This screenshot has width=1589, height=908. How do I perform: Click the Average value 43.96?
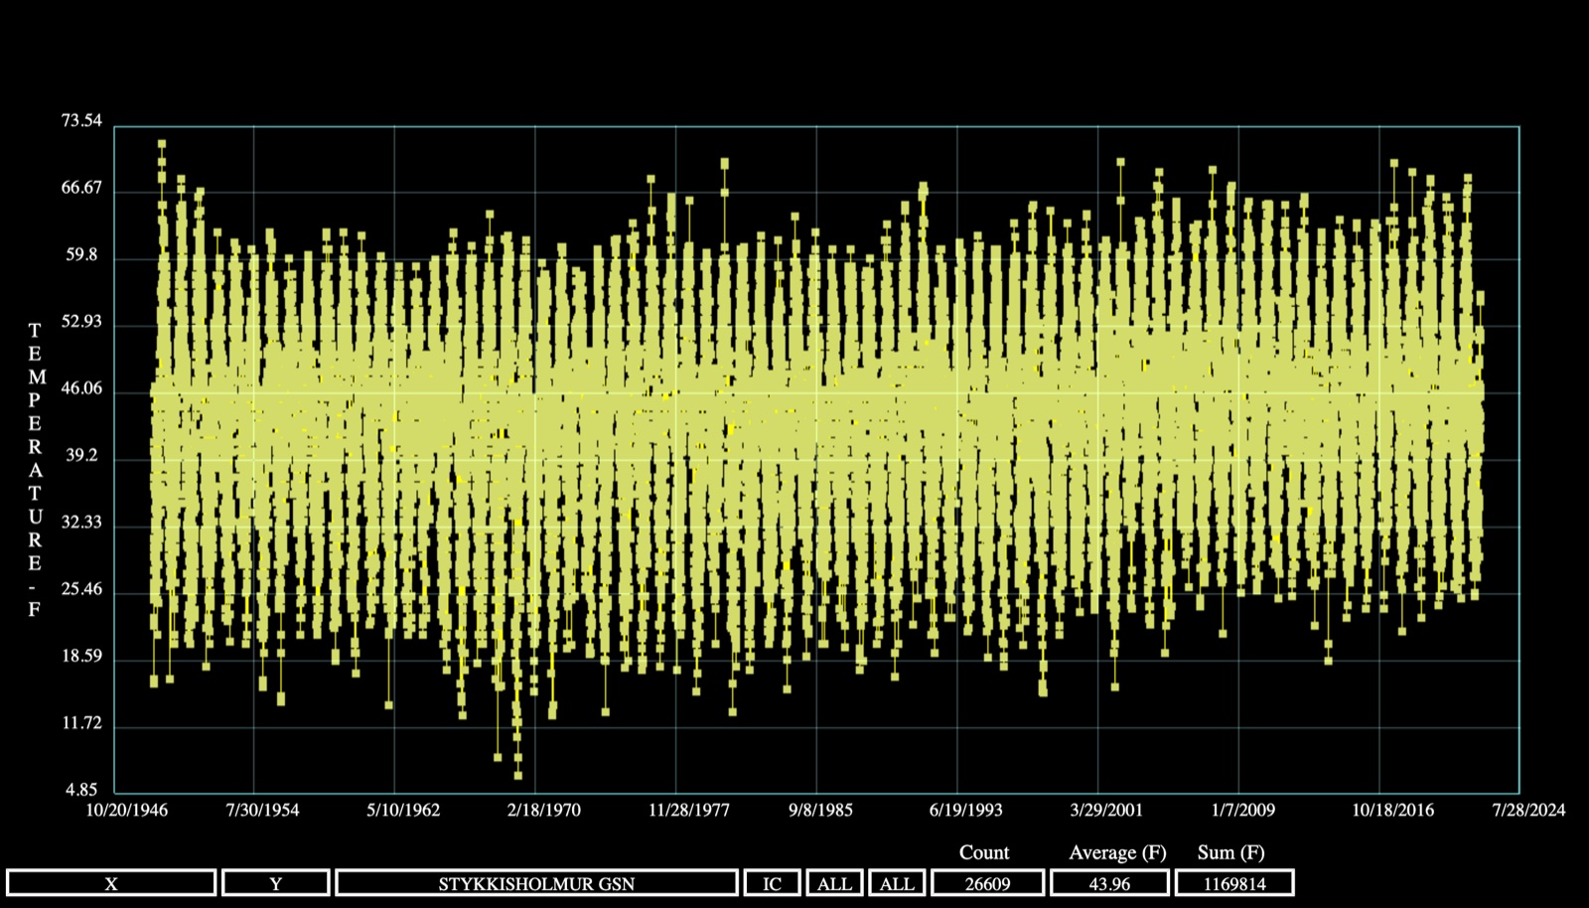coord(1109,883)
